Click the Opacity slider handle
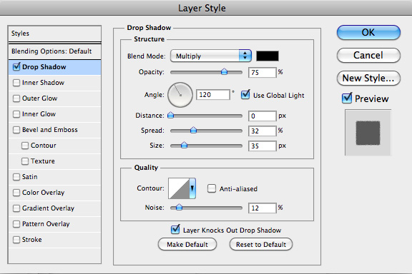This screenshot has width=412, height=274. click(x=224, y=71)
